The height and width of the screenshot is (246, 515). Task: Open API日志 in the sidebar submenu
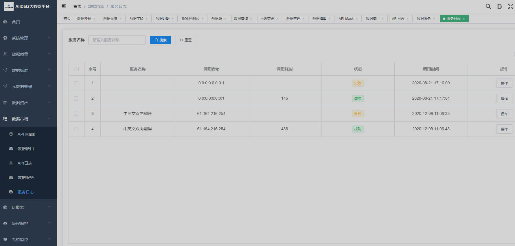coord(25,163)
